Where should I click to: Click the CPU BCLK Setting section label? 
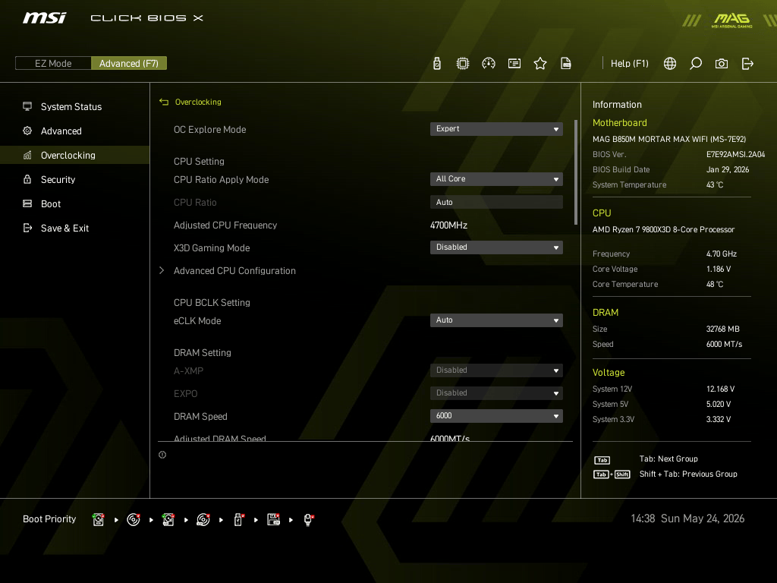[x=212, y=302]
